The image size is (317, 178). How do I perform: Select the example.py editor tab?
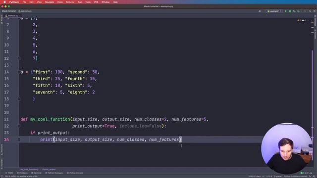pyautogui.click(x=12, y=15)
